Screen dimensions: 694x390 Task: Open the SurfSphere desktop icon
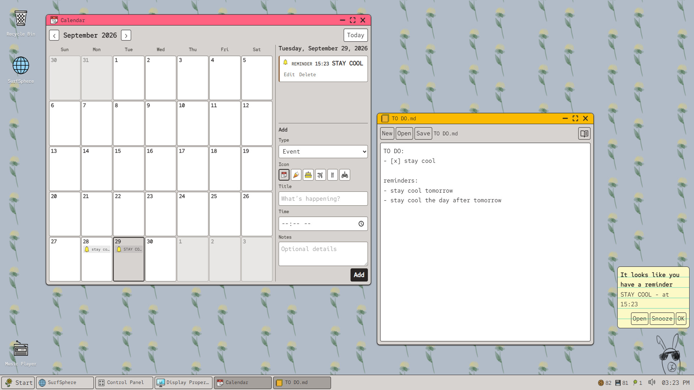(21, 70)
